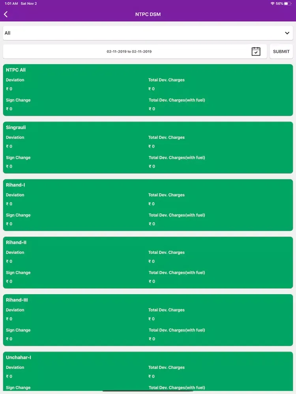Open the Rihand-I station card

tap(148, 205)
